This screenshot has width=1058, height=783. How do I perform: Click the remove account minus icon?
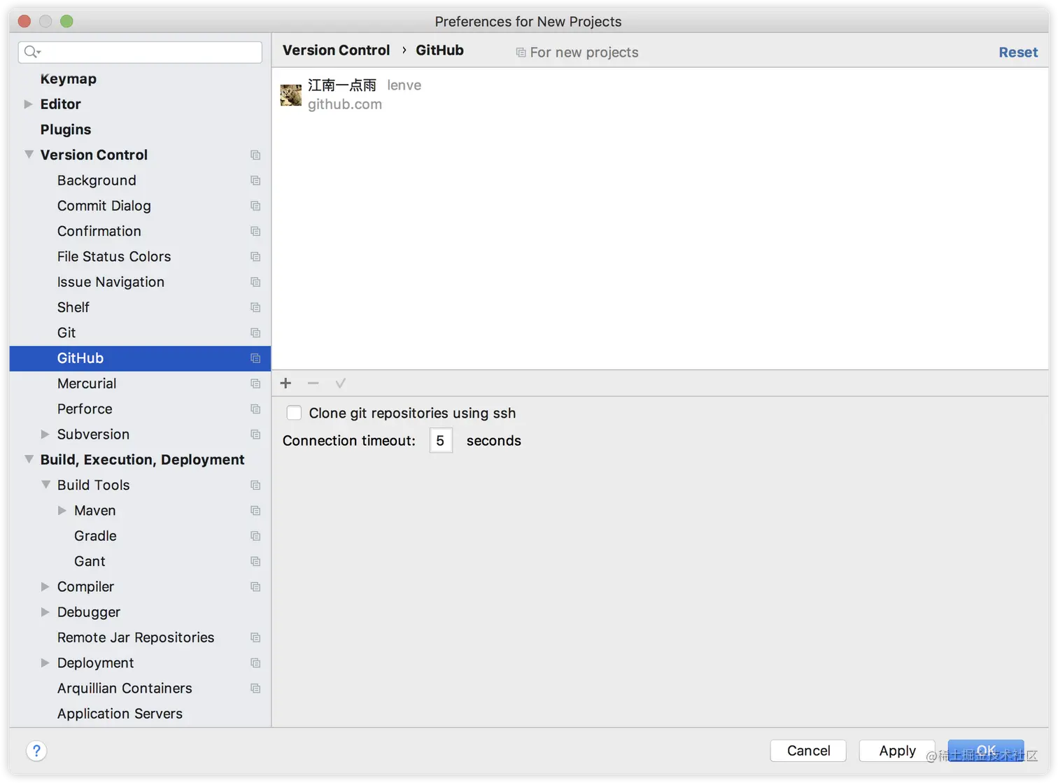point(313,383)
